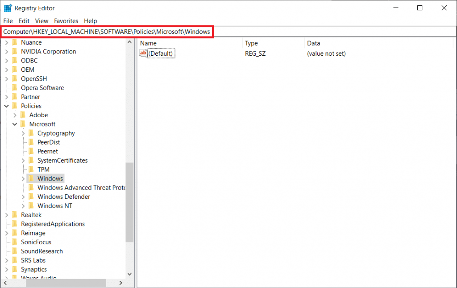Click the NVIDIA Corporation folder icon
This screenshot has height=288, width=457.
click(x=15, y=52)
